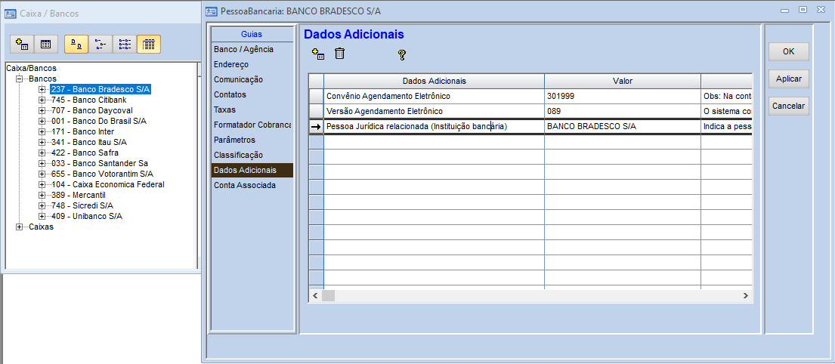The height and width of the screenshot is (364, 835).
Task: Click the Cancelar button
Action: coord(789,106)
